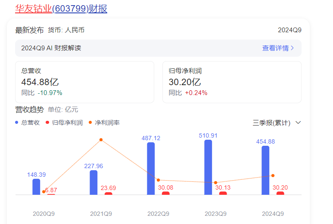Toggle the 归母净利润 legend series

point(64,123)
